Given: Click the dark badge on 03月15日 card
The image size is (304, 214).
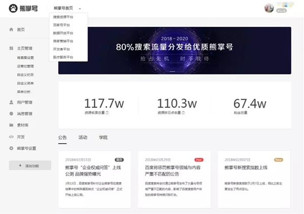Looking at the screenshot, I should 119,160.
